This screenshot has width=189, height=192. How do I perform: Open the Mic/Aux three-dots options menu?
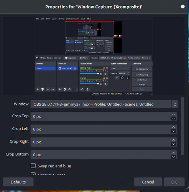point(105,84)
